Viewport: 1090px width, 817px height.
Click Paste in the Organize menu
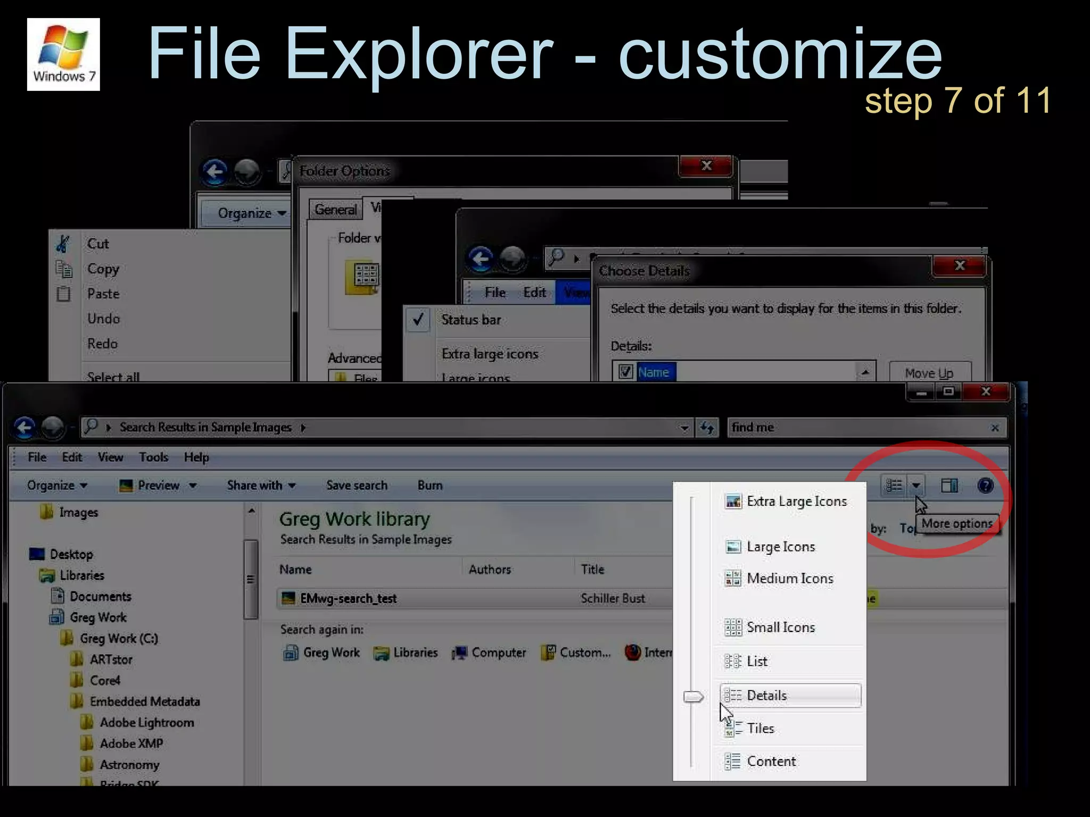103,294
